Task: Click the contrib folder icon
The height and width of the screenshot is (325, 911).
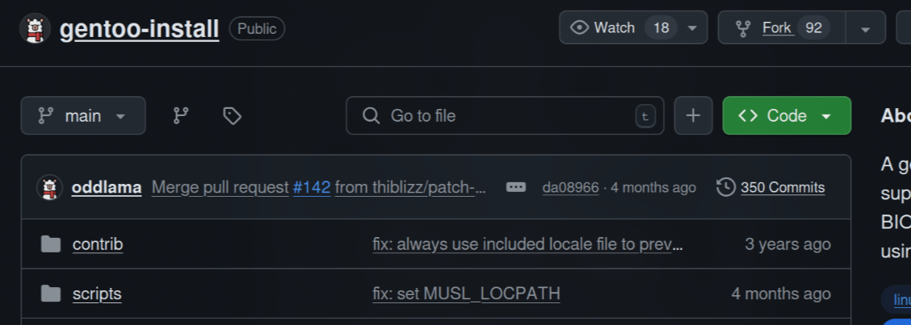Action: [51, 244]
